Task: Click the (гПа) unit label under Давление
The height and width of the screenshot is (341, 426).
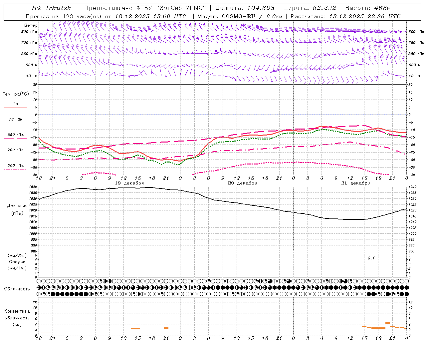Action: pos(17,213)
